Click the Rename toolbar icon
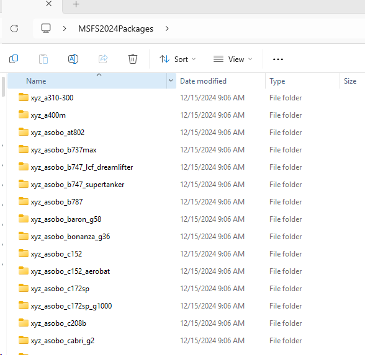Viewport: 365px width, 355px height. [x=73, y=59]
